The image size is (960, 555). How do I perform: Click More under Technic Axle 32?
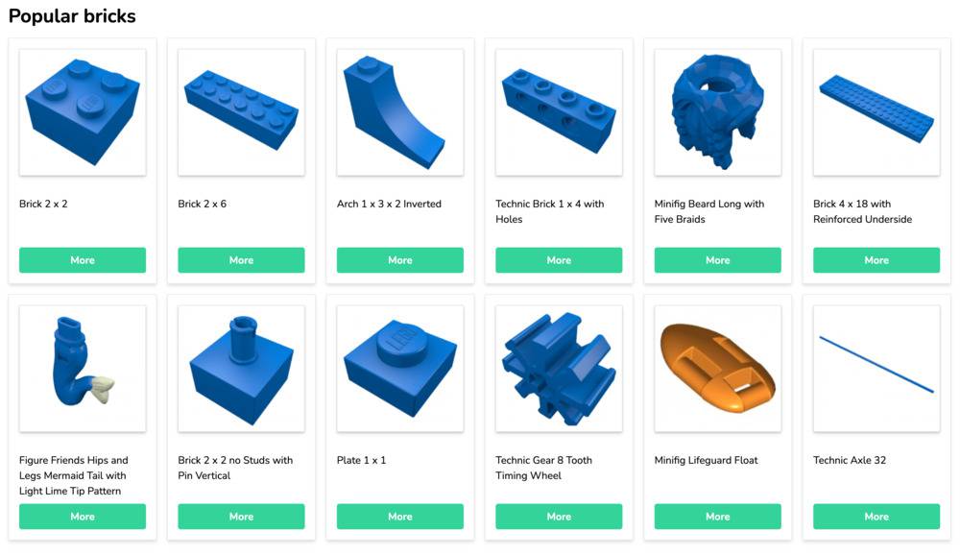pos(876,517)
